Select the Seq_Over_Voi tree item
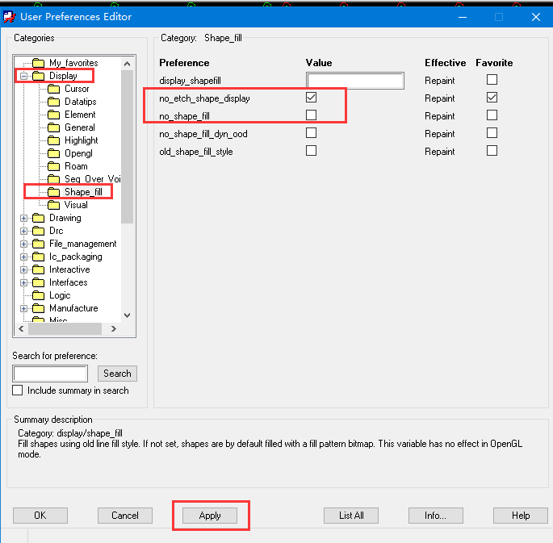The height and width of the screenshot is (543, 553). [92, 179]
